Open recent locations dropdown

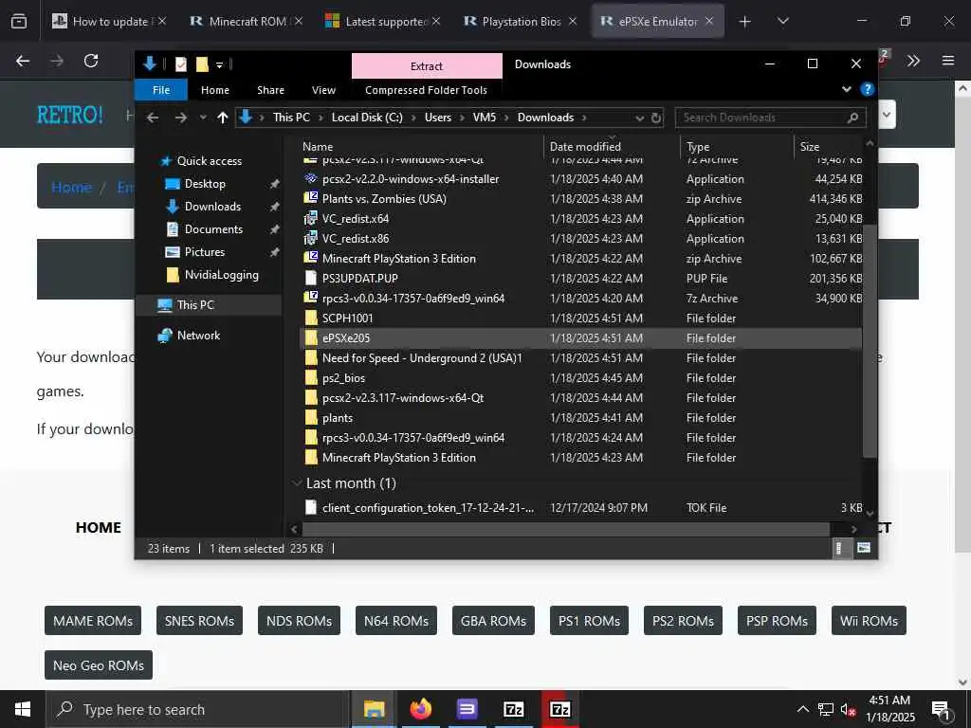coord(203,118)
